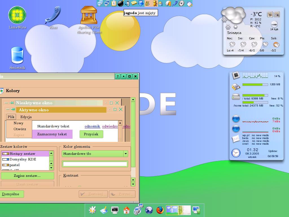Click the Zaznaczony tekst highlighted preview
The width and height of the screenshot is (289, 217).
(52, 134)
